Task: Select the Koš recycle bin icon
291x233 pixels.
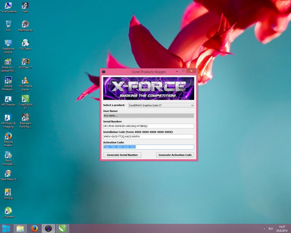Action: [8, 26]
